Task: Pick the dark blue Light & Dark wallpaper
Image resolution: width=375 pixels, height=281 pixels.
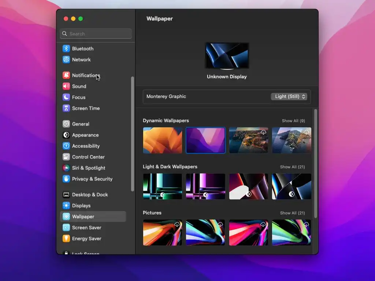Action: coord(292,186)
